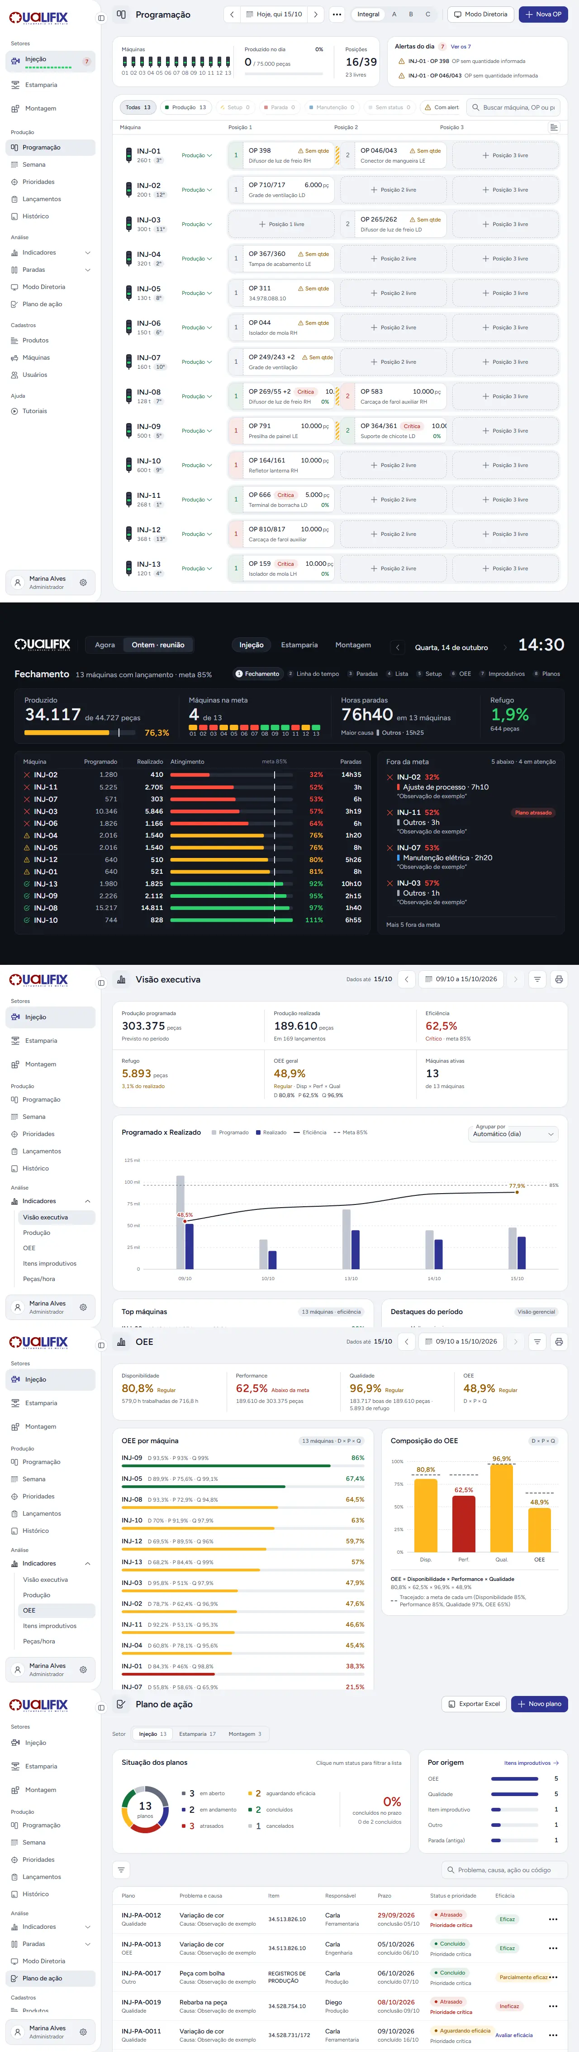Open the Produção status dropdown for INJ-09
The image size is (579, 2052).
click(x=196, y=431)
